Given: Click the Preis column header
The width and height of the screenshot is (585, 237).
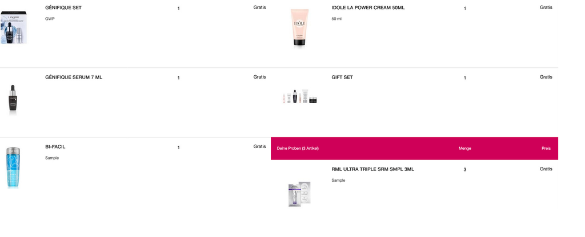Looking at the screenshot, I should point(546,149).
